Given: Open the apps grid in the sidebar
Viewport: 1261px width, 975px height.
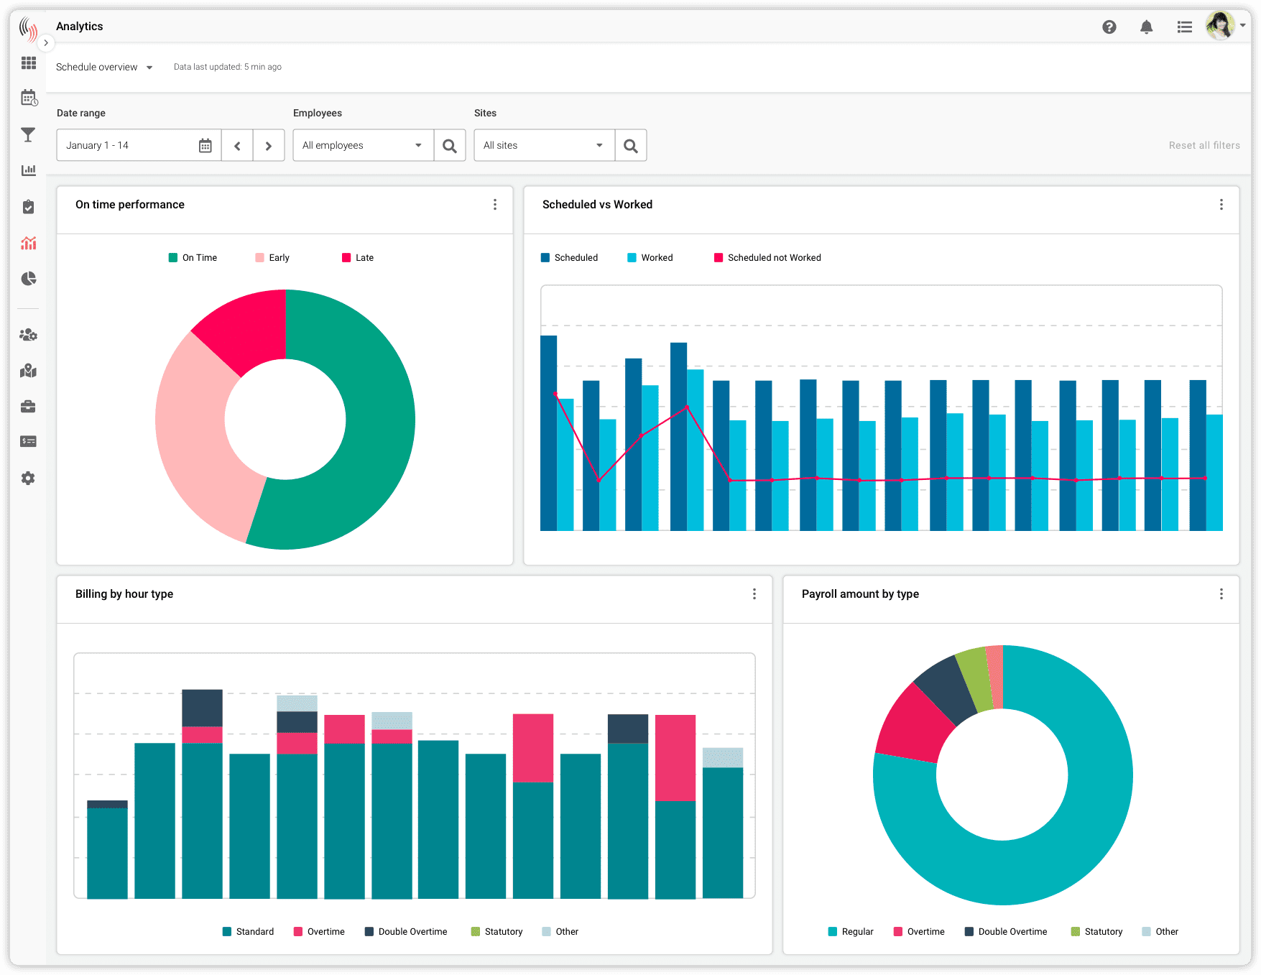Looking at the screenshot, I should click(28, 63).
